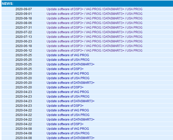Open the 2020-05-25 USA PROG update link
The height and width of the screenshot is (140, 173).
[68, 60]
